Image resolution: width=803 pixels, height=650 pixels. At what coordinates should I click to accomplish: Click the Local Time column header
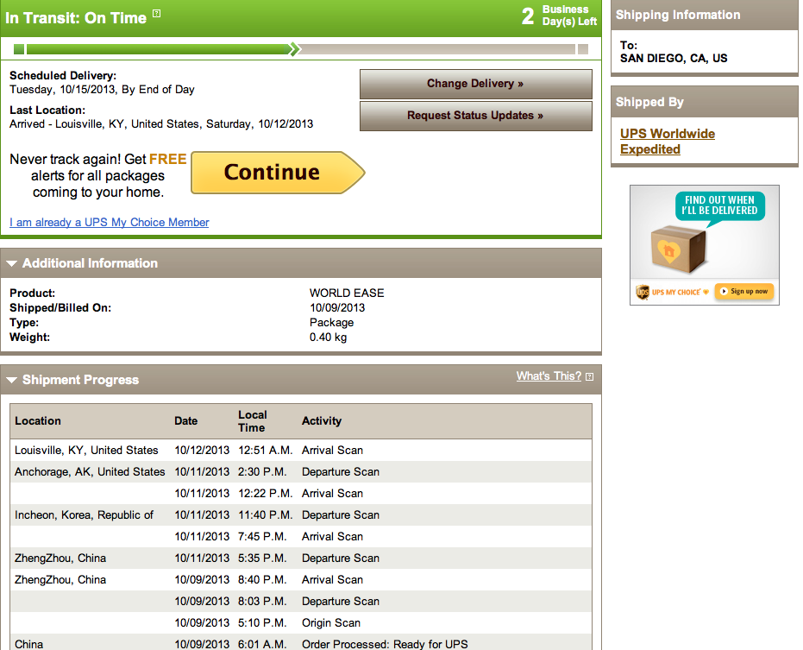point(253,421)
